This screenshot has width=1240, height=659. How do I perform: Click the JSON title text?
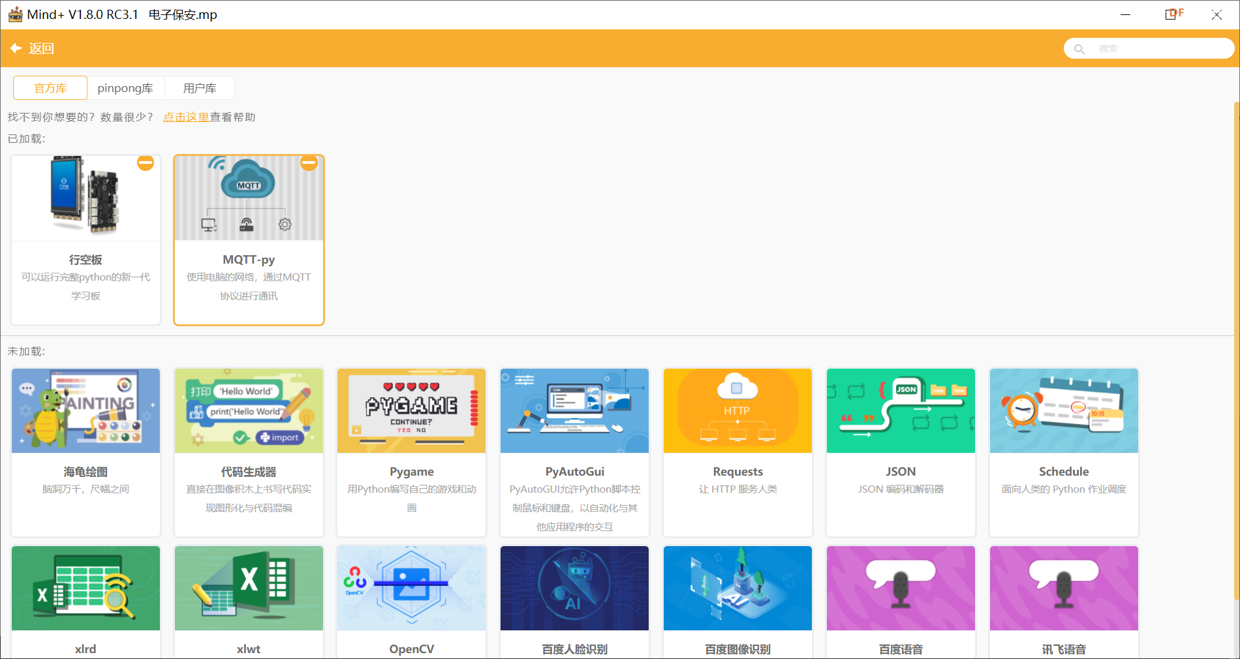[x=901, y=472]
